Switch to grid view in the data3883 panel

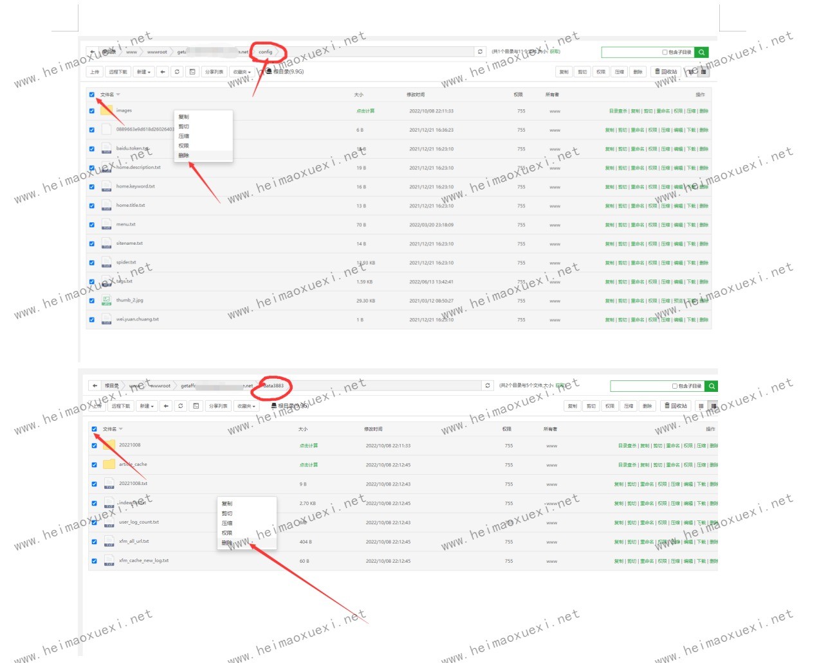point(701,406)
